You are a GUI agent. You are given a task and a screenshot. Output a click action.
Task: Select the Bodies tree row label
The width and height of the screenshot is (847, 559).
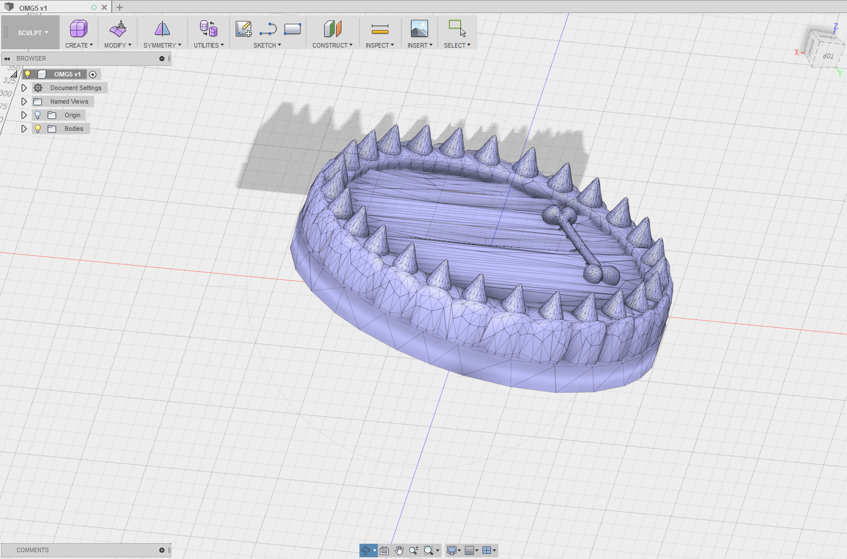tap(74, 129)
